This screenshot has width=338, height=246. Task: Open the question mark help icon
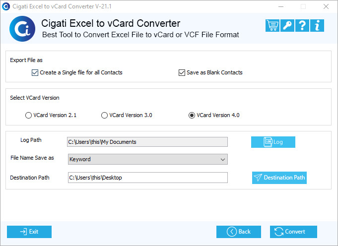(x=302, y=26)
